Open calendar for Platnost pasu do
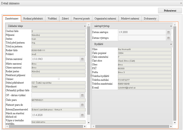The height and width of the screenshot is (134, 183). tap(82, 105)
